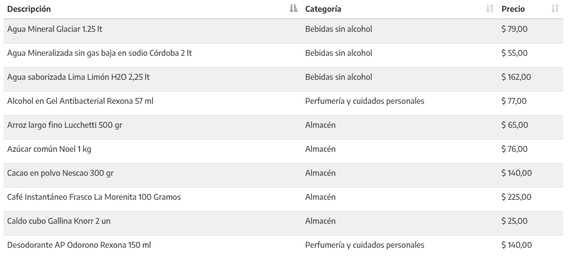This screenshot has width=573, height=260.
Task: Sort table by Categoría header text
Action: coord(323,9)
